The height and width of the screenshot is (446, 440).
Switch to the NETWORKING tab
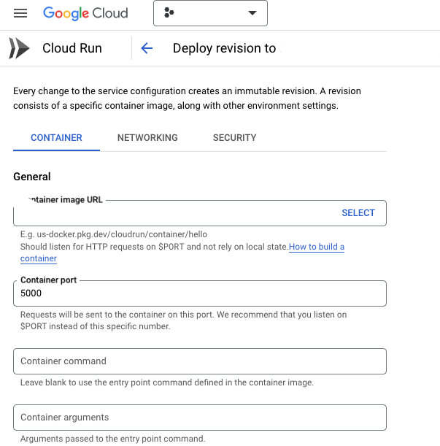pyautogui.click(x=147, y=138)
